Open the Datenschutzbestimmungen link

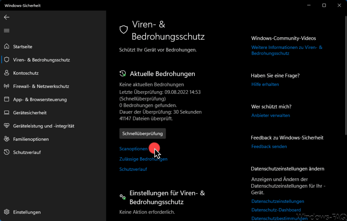tap(279, 218)
